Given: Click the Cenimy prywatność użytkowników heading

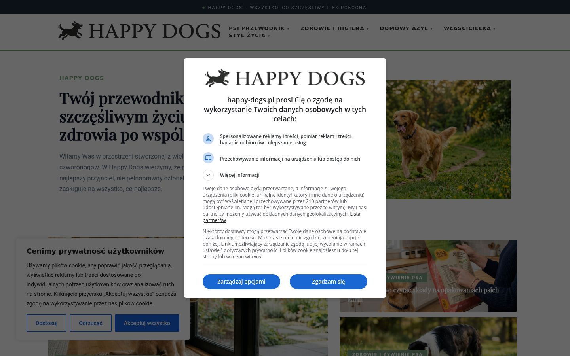Looking at the screenshot, I should [x=95, y=251].
